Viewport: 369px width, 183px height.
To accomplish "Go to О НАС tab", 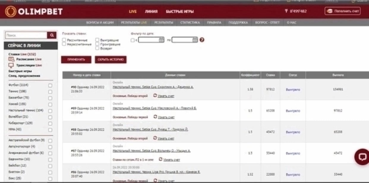I will (x=292, y=23).
